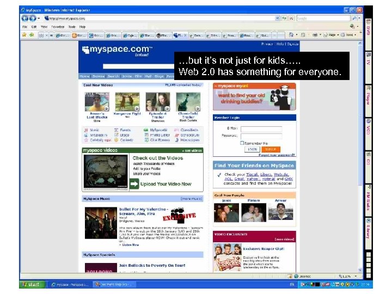This screenshot has width=392, height=294.
Task: Click the Classifieds category icon link
Action: [176, 130]
